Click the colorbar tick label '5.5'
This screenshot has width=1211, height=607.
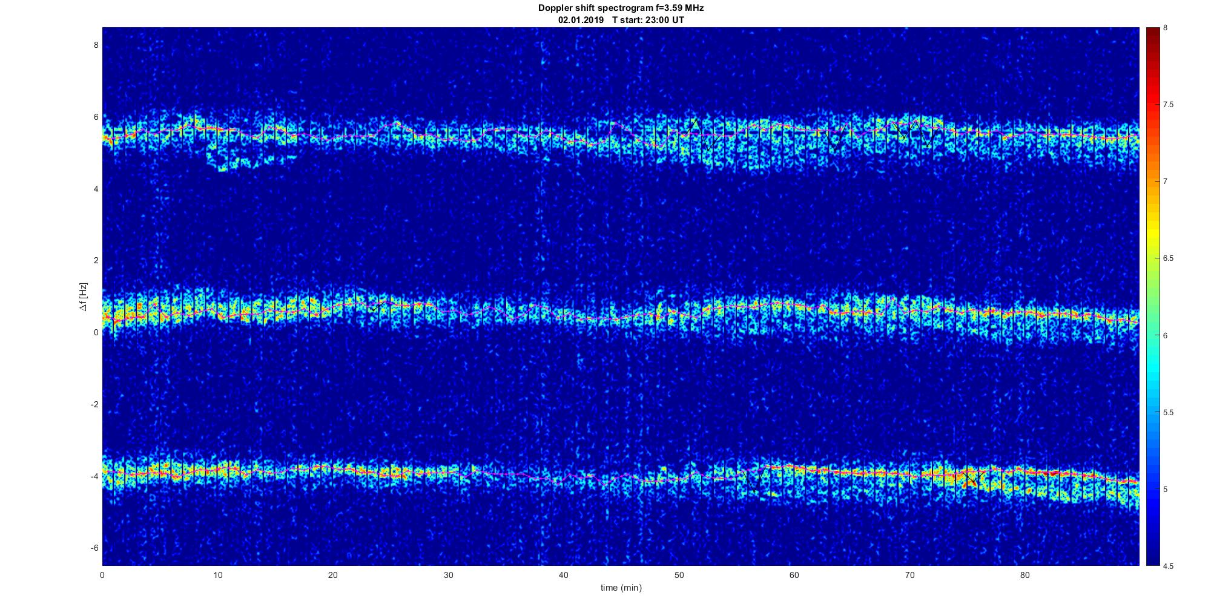1169,413
